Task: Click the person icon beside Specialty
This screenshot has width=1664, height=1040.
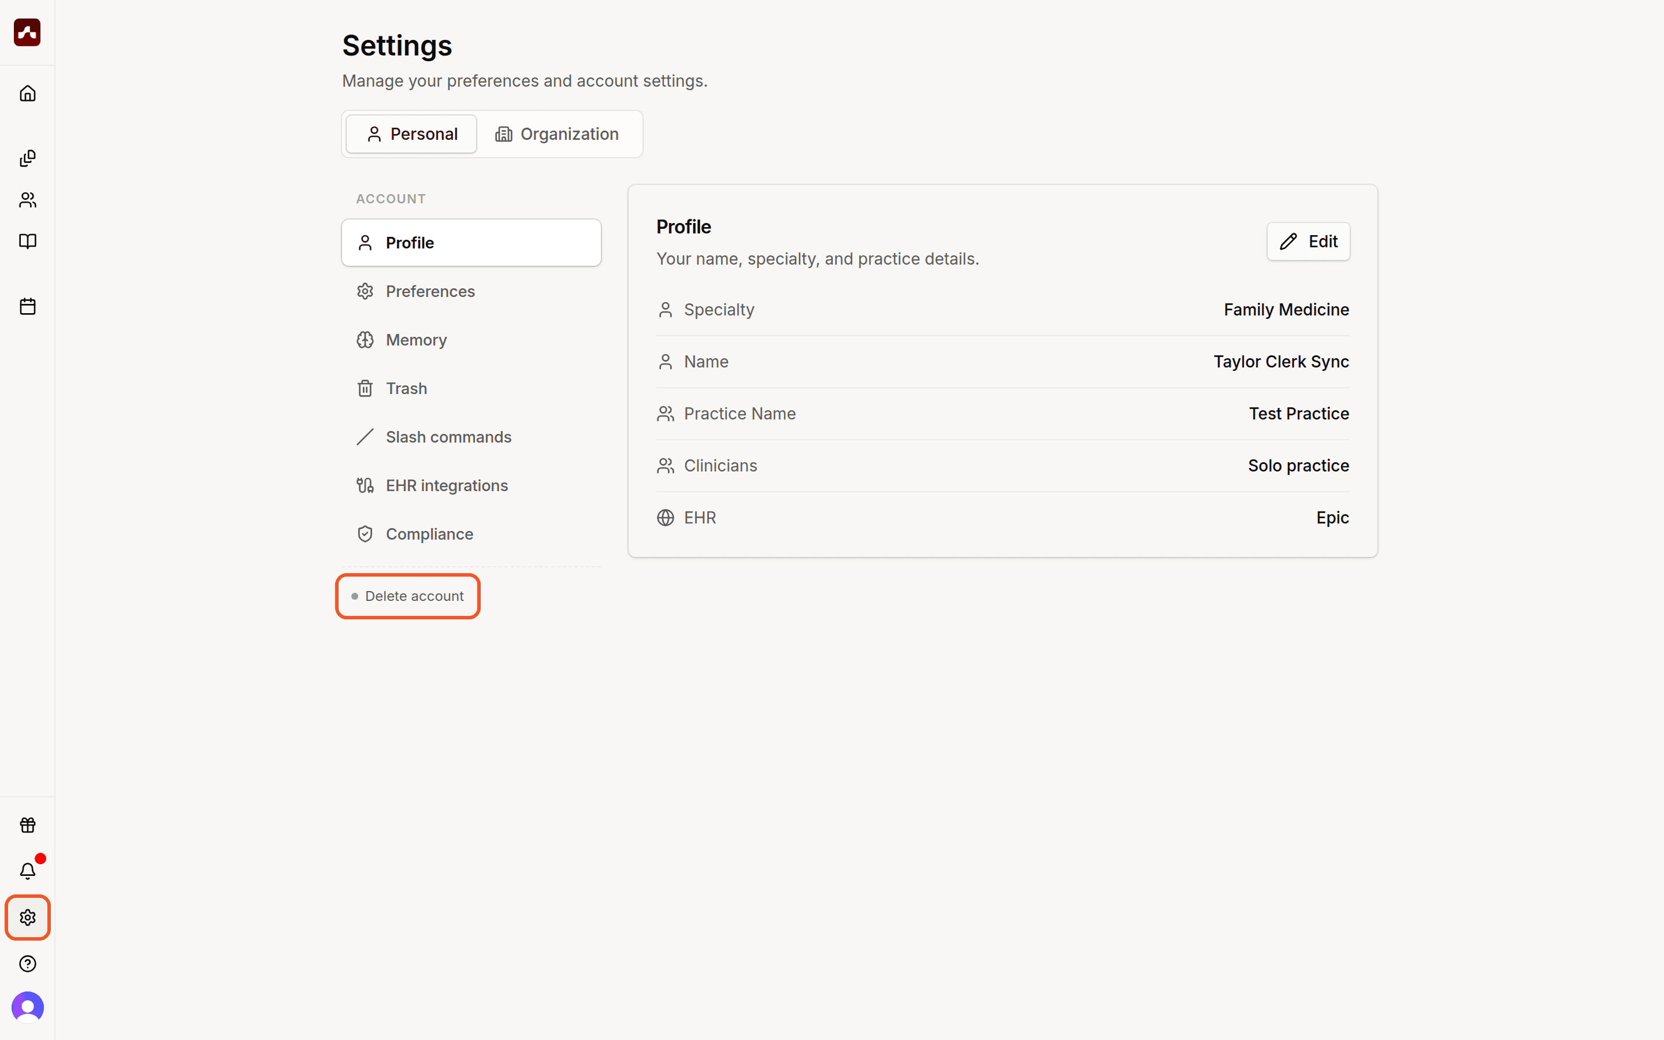Action: (x=665, y=310)
